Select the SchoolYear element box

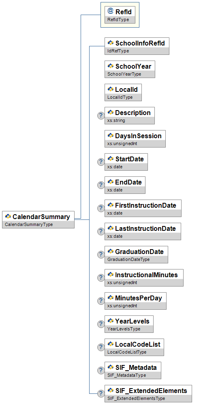pyautogui.click(x=130, y=70)
